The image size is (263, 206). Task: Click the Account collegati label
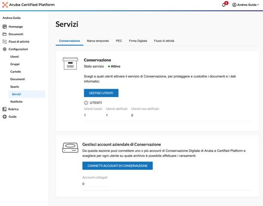[x=95, y=177]
